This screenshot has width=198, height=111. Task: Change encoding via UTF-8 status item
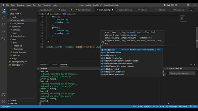pyautogui.click(x=156, y=107)
